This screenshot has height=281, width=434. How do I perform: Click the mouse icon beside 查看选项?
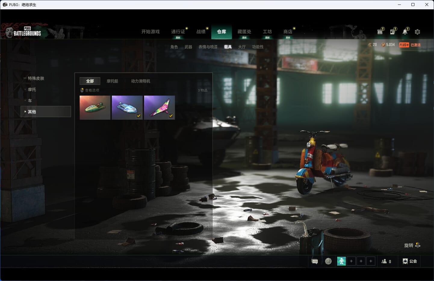(82, 90)
